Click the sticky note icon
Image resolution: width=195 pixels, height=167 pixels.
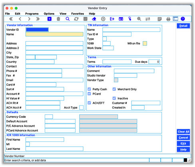(159, 19)
